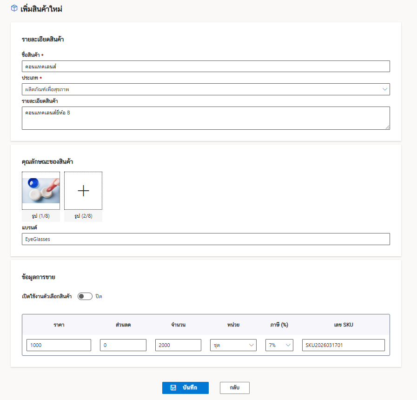Screen dimensions: 417x400
Task: Click the รูป (1/8) label
Action: [x=41, y=216]
